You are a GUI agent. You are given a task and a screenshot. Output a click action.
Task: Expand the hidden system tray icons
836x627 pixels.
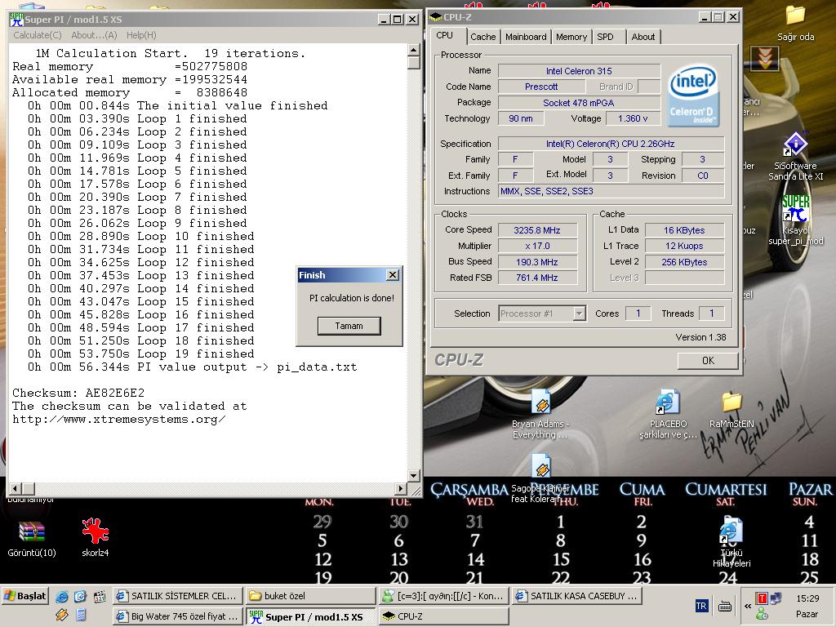(747, 606)
